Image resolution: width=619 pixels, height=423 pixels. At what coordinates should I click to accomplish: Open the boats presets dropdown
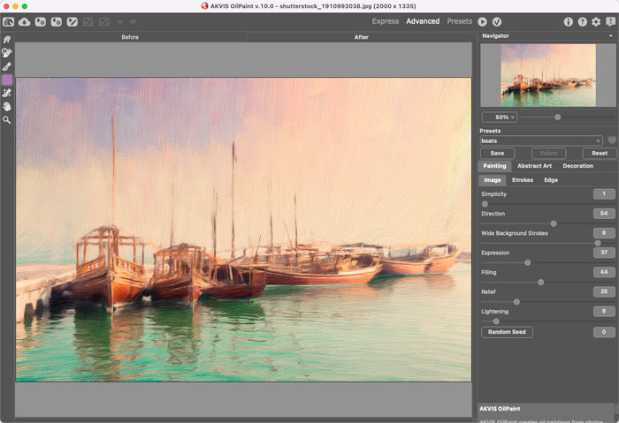point(541,140)
